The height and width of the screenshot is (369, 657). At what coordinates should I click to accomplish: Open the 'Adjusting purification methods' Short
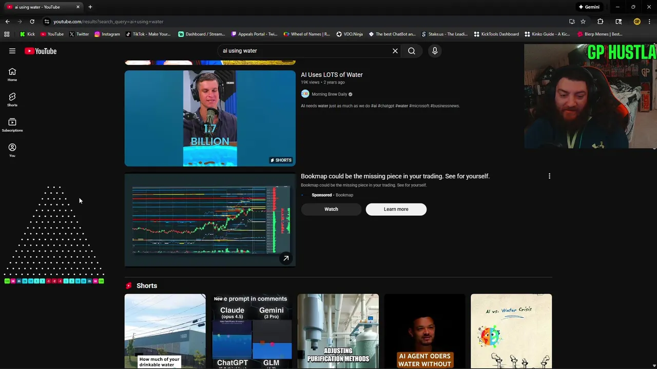click(x=338, y=331)
